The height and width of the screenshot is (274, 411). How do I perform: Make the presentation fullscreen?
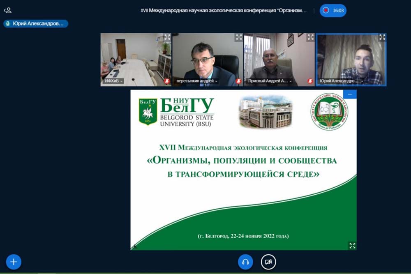[352, 245]
